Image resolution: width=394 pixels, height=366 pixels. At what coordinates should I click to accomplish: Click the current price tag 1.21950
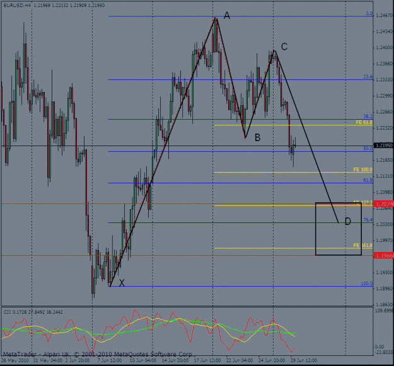(x=383, y=146)
